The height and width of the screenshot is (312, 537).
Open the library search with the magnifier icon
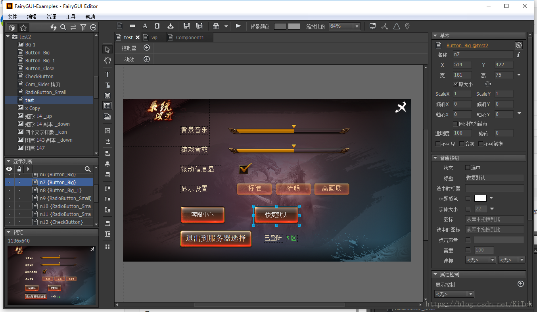pyautogui.click(x=63, y=27)
